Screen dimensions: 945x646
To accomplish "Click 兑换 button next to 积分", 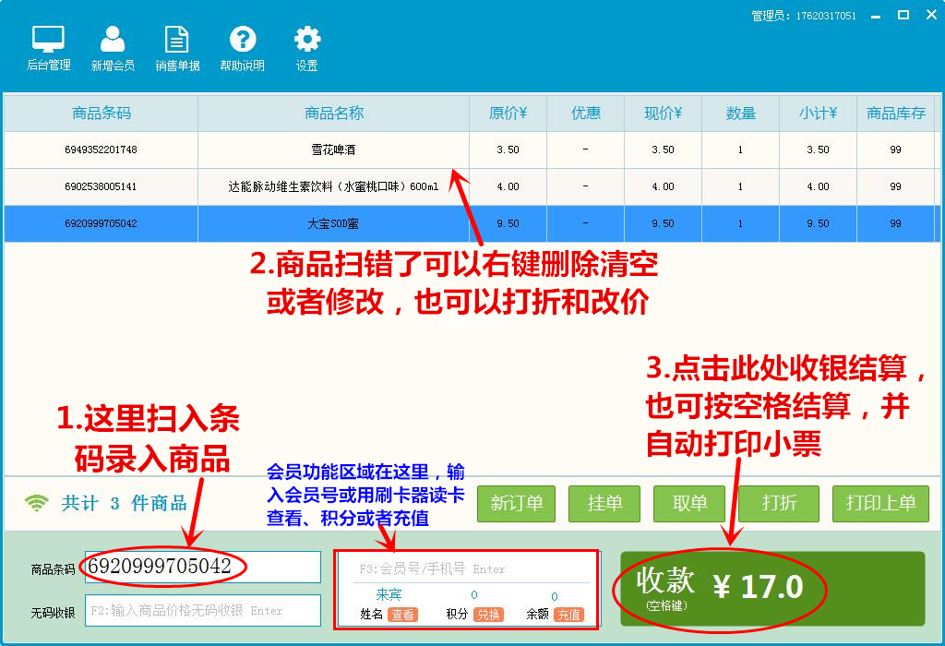I will (488, 615).
